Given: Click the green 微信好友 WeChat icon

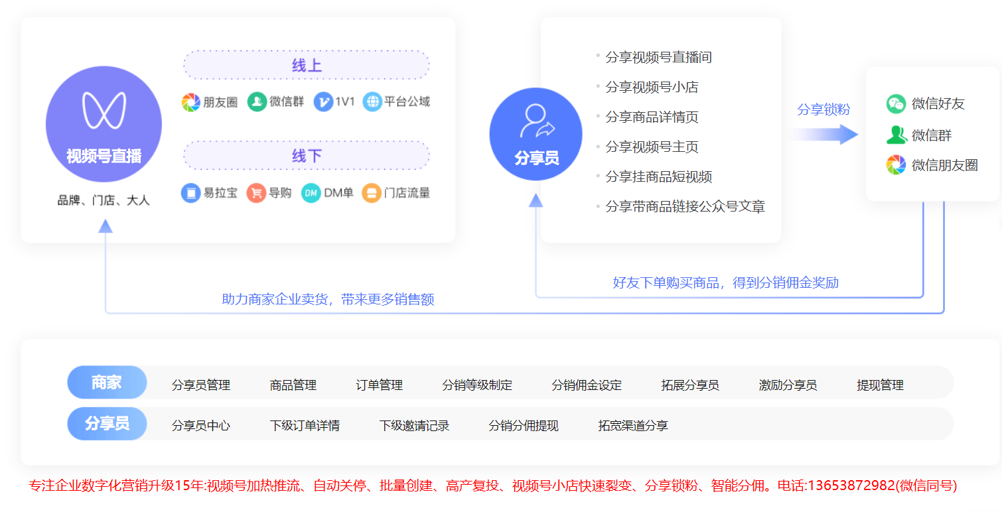Looking at the screenshot, I should click(896, 103).
